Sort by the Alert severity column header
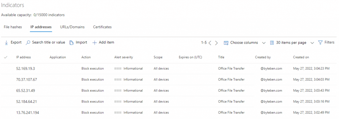Screen dimensions: 339x119 [x=123, y=57]
